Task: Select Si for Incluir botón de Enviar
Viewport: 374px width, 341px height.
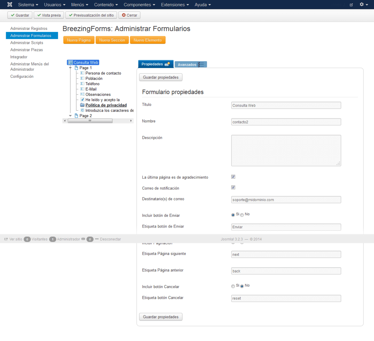Action: (x=233, y=215)
